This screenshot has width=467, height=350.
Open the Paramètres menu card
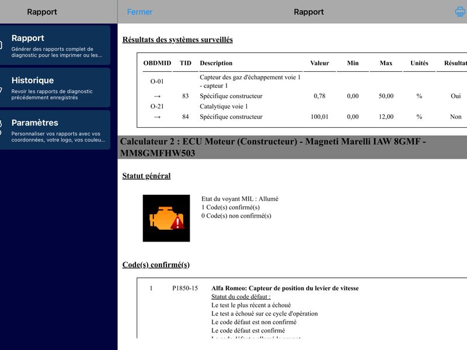[x=55, y=129]
